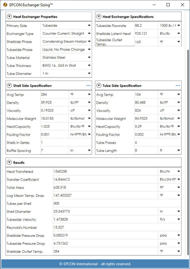Edit the shell side Baffle Spacing value

coord(54,151)
